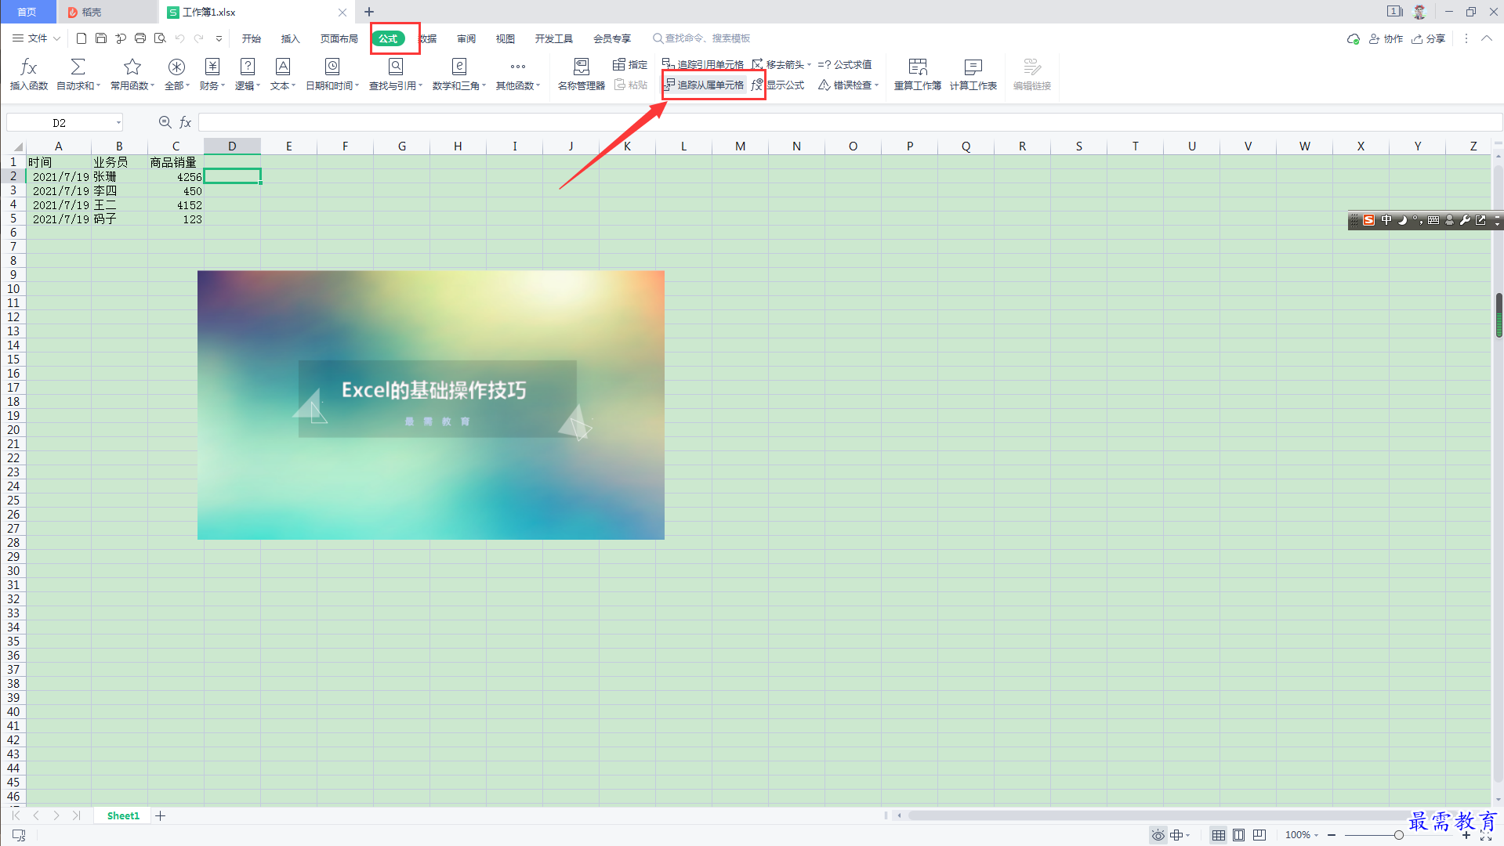
Task: Click inside the formula bar input
Action: click(x=850, y=122)
